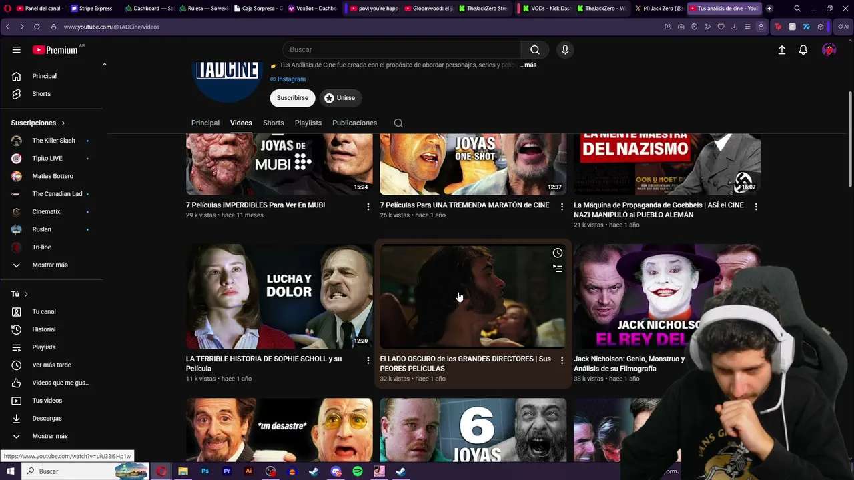Open Spotify from the taskbar
Viewport: 854px width, 480px height.
tap(358, 471)
